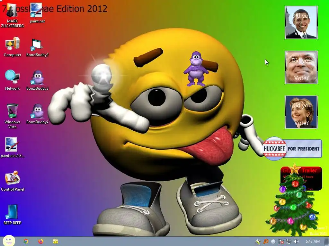Click the Hillary Clinton Did you Vote gadget
This screenshot has width=329, height=246.
pyautogui.click(x=301, y=112)
